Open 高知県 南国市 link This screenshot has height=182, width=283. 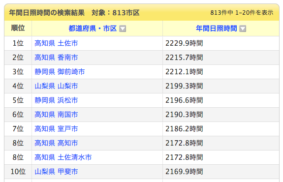[56, 115]
